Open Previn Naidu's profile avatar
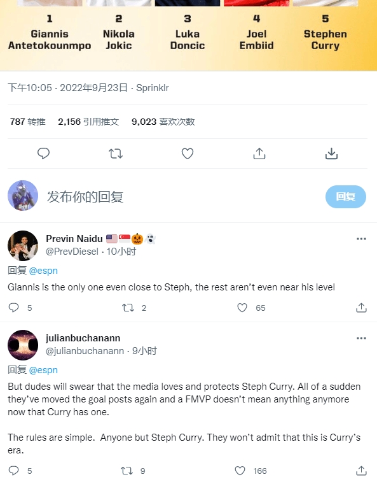This screenshot has height=484, width=377. pyautogui.click(x=23, y=246)
